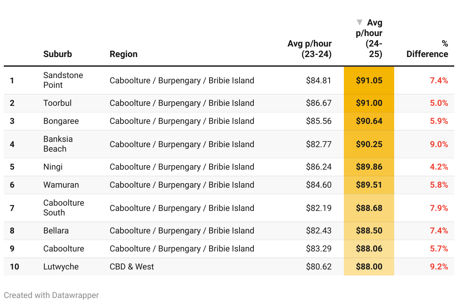The width and height of the screenshot is (458, 304).
Task: Click the $91.05 highlighted cell
Action: 369,80
